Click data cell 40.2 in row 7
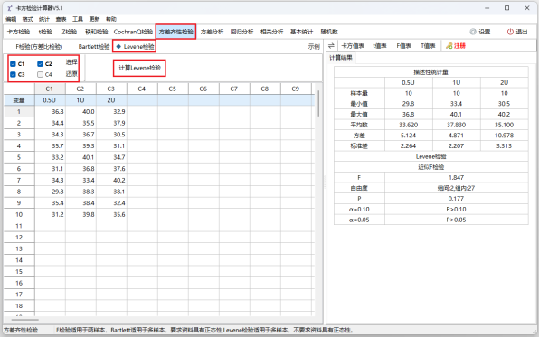Viewport: 539px width, 337px height. pyautogui.click(x=111, y=180)
